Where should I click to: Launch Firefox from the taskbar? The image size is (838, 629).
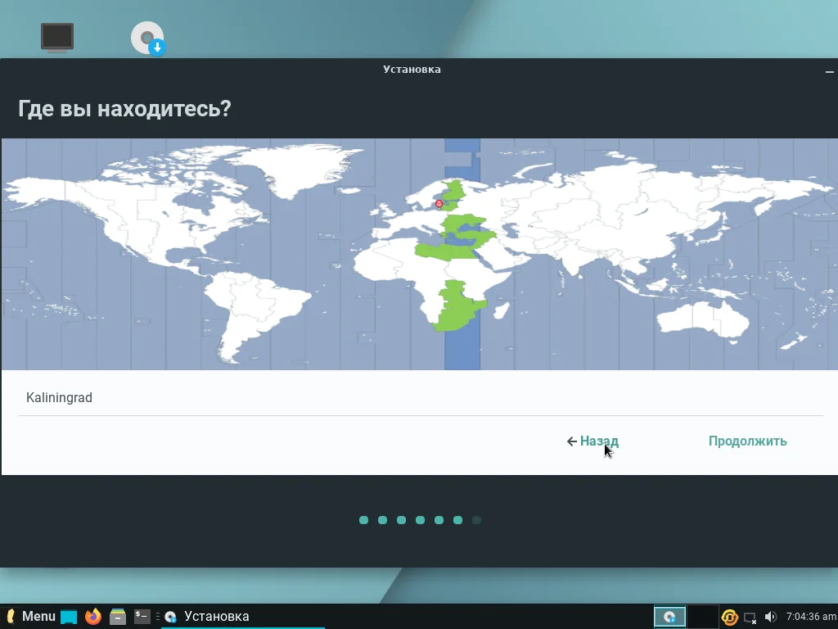[93, 616]
